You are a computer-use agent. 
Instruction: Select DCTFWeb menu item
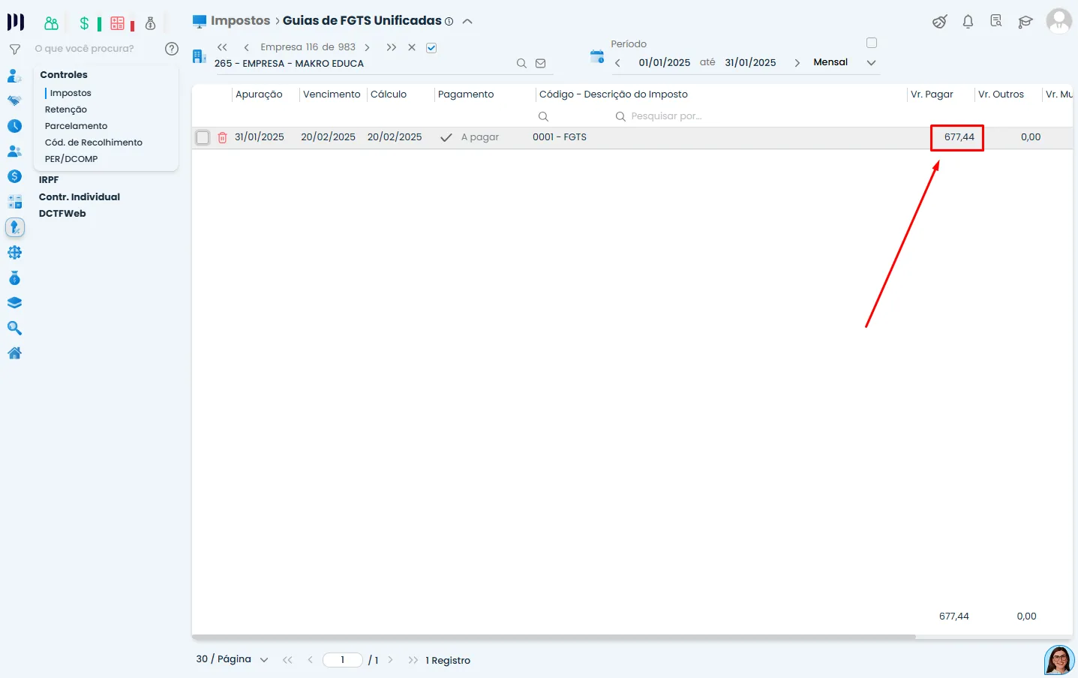pos(62,214)
